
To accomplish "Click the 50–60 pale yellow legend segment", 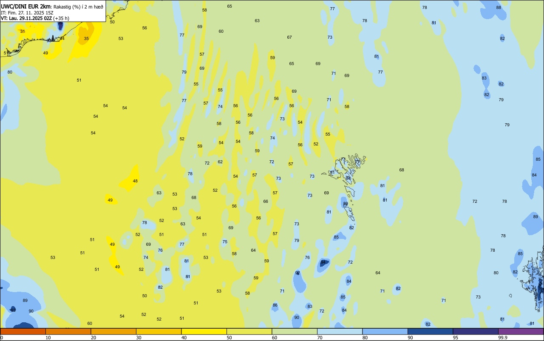I will (x=249, y=331).
